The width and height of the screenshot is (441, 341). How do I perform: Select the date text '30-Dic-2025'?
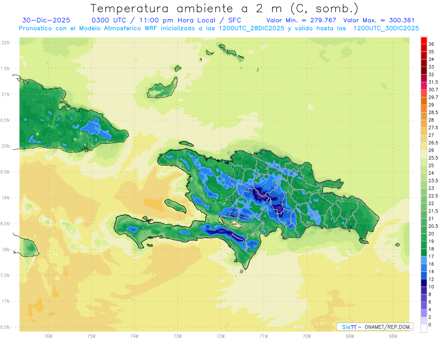pyautogui.click(x=46, y=20)
